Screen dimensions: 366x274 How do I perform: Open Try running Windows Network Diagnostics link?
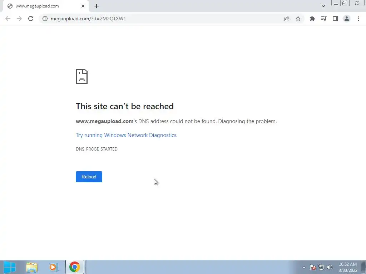pyautogui.click(x=127, y=135)
